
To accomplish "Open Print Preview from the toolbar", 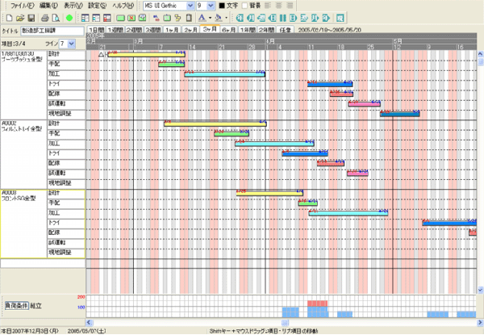I will [55, 17].
